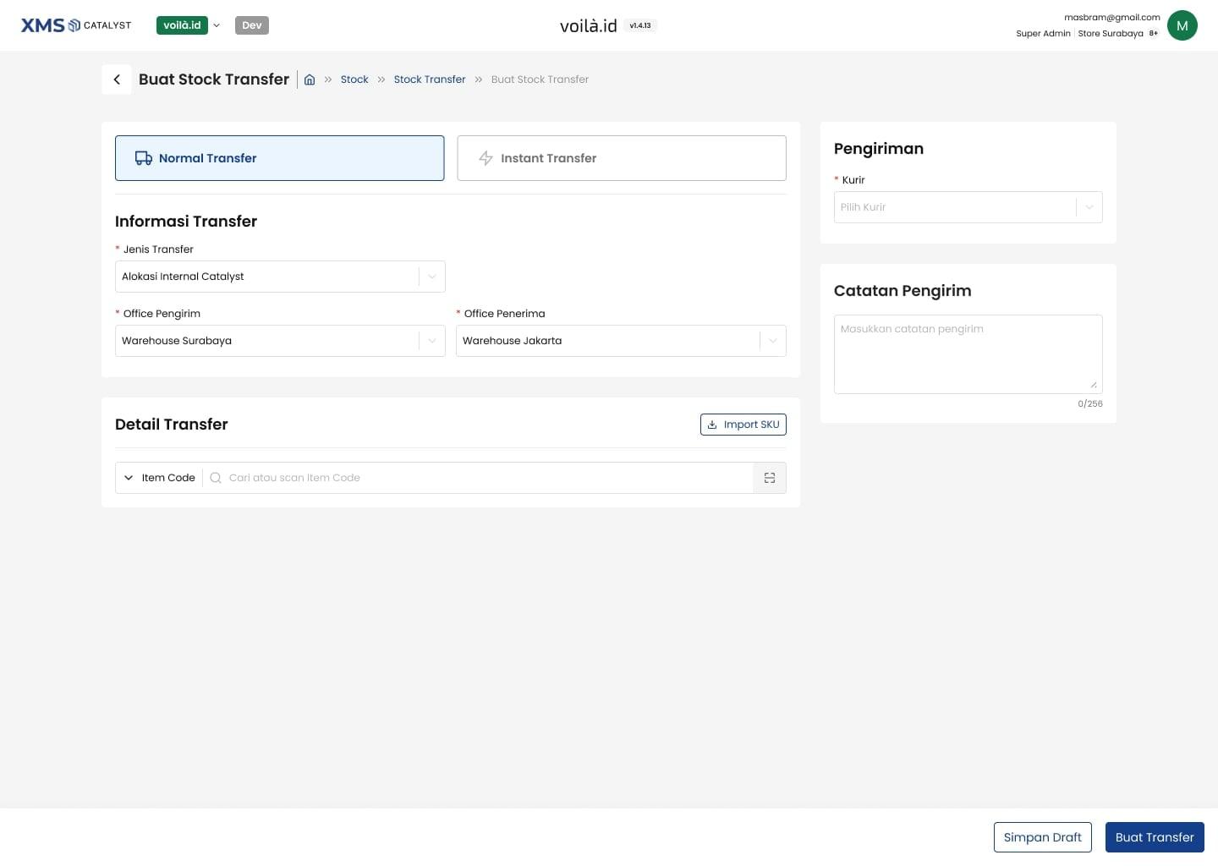Select the Normal Transfer tab

(280, 158)
